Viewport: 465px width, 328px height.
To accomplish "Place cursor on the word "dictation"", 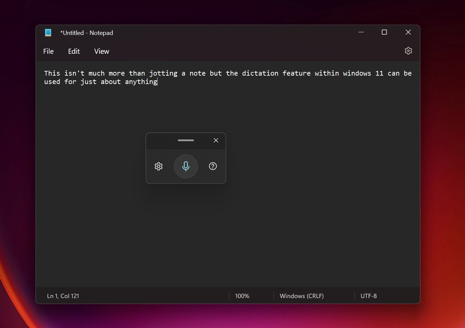I will pos(260,73).
